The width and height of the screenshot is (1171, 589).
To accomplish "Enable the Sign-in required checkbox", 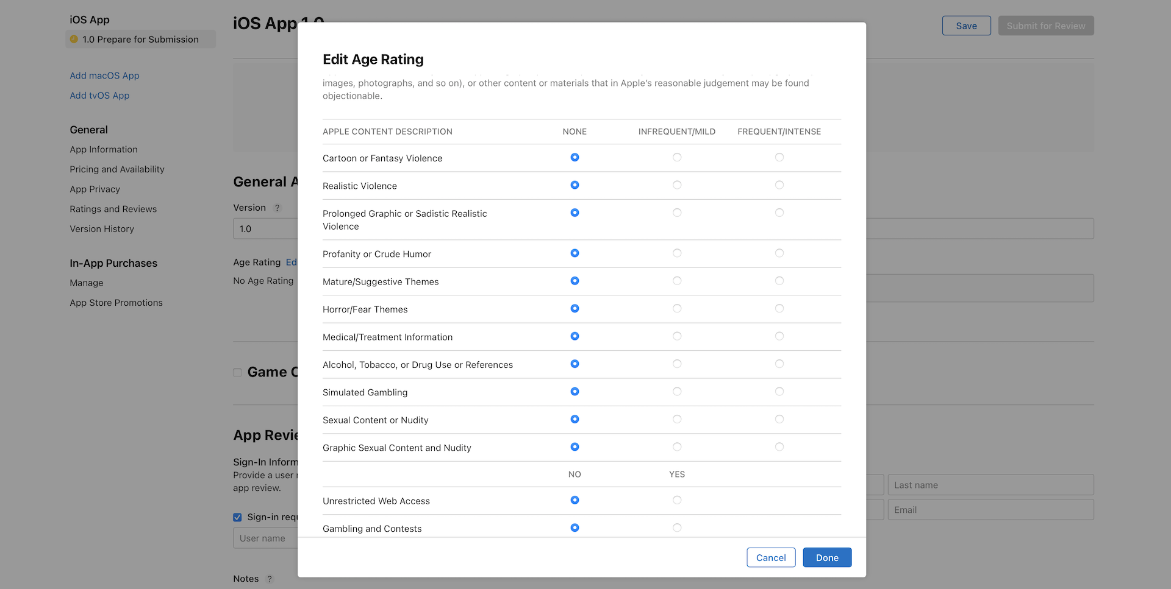I will click(237, 517).
